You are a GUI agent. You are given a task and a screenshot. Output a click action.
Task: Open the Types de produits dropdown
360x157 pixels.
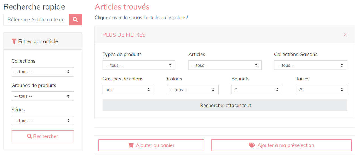[139, 65]
